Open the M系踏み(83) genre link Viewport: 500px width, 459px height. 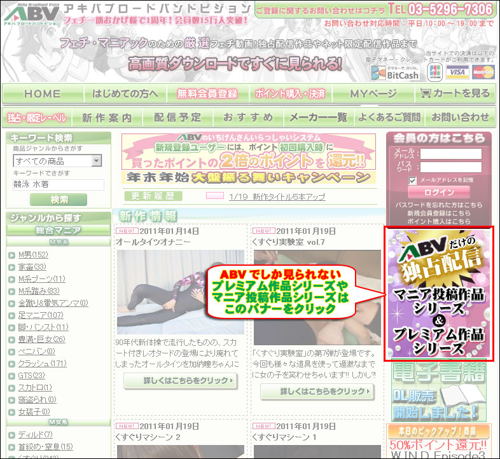(39, 291)
